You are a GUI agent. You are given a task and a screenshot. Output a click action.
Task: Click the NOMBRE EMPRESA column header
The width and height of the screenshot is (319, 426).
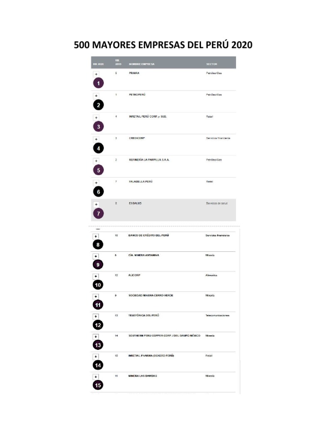point(142,64)
